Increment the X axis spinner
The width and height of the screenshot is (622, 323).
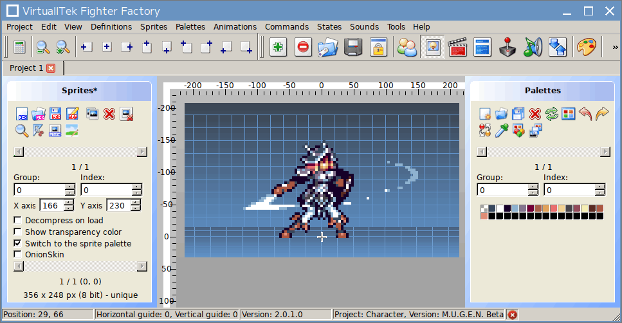point(69,203)
